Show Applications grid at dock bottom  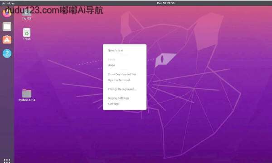click(x=7, y=161)
